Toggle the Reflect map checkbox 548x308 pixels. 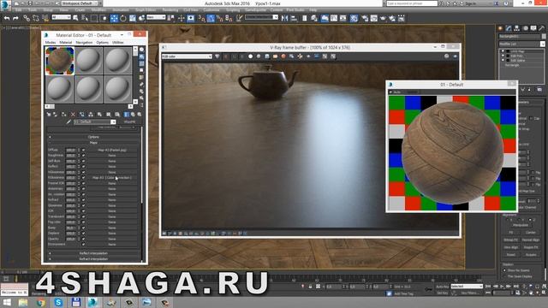pyautogui.click(x=84, y=167)
